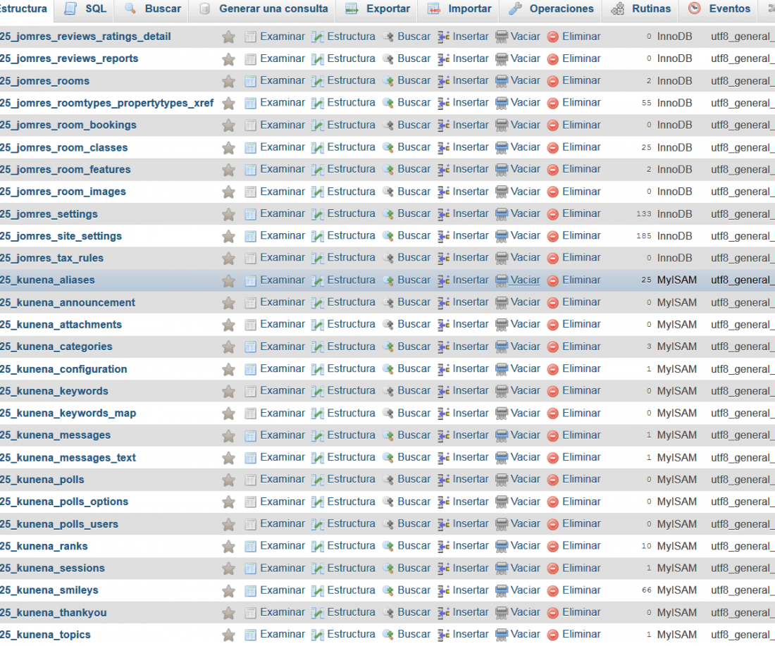This screenshot has height=646, width=775.
Task: Click MyISAM engine text in 25_kunena_aliases row
Action: (x=676, y=280)
